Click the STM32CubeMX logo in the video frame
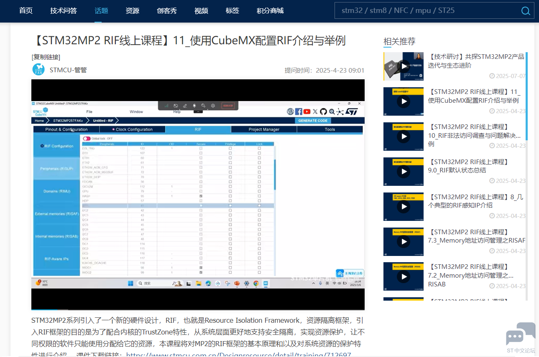The height and width of the screenshot is (357, 539). 41,112
